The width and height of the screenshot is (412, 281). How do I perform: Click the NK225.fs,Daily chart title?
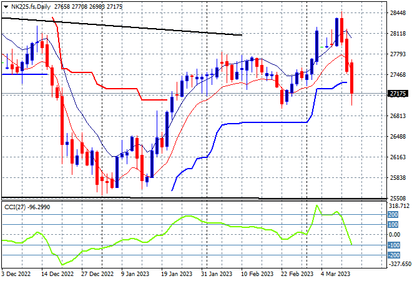(31, 7)
